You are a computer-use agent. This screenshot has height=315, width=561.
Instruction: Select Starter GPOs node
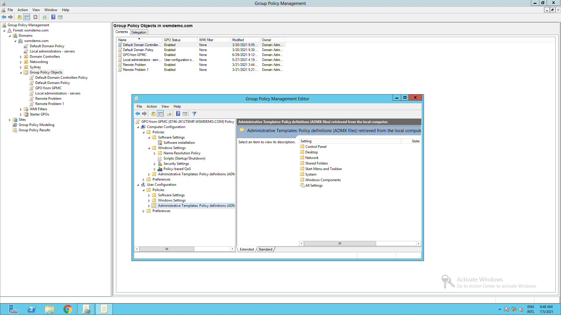tap(39, 114)
